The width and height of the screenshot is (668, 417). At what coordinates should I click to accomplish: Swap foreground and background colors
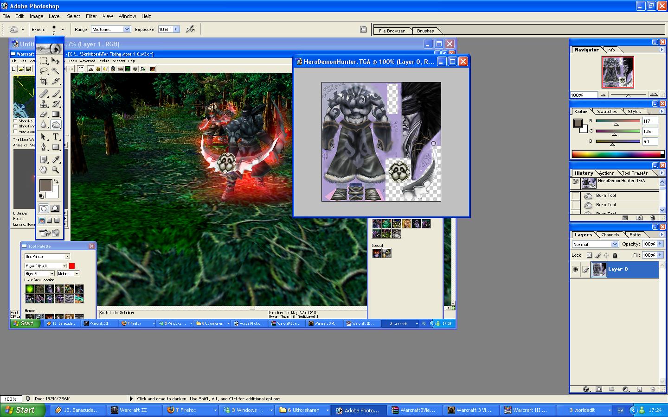point(56,181)
